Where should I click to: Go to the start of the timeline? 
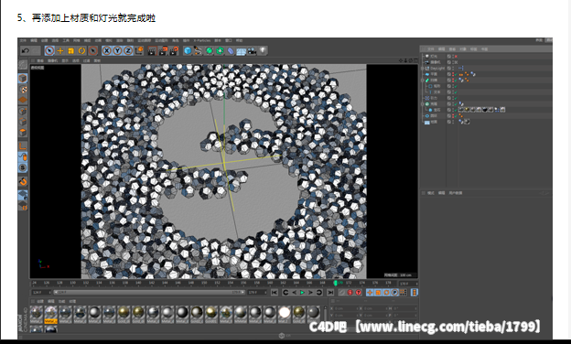click(x=275, y=293)
